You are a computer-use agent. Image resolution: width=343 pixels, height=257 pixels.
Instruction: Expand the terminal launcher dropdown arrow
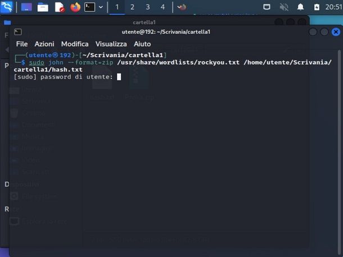click(x=101, y=7)
